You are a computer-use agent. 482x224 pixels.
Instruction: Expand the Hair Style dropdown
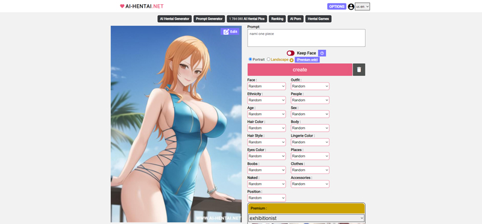point(266,142)
